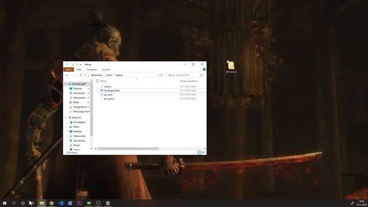Click the debug breadcrumb segment
Image resolution: width=368 pixels, height=207 pixels.
click(119, 75)
